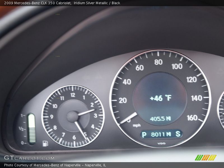Click the 6 on the clock
The image size is (224, 168).
74,137
